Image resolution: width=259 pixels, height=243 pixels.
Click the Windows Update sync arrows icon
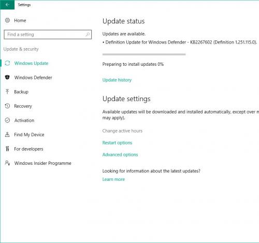7,63
